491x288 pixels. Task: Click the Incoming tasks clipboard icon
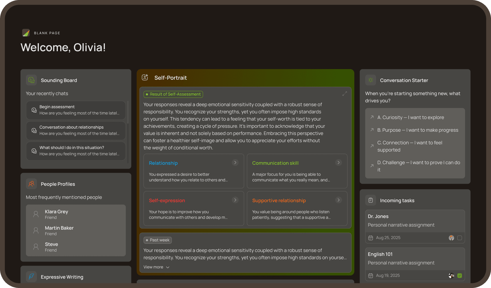[371, 200]
